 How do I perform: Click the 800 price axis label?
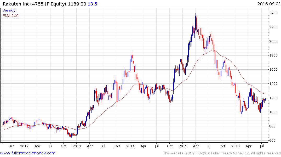[272, 126]
